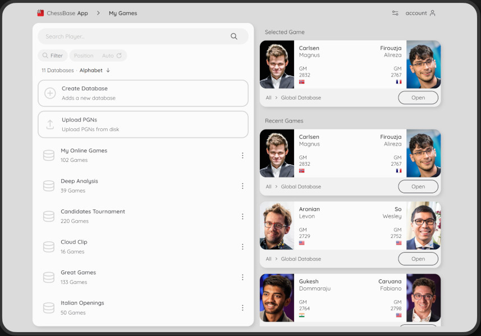
Task: Click the ChessBase App logo icon
Action: coord(40,13)
